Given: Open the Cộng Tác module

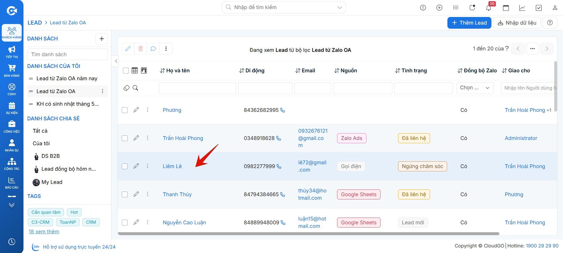Looking at the screenshot, I should point(12,164).
